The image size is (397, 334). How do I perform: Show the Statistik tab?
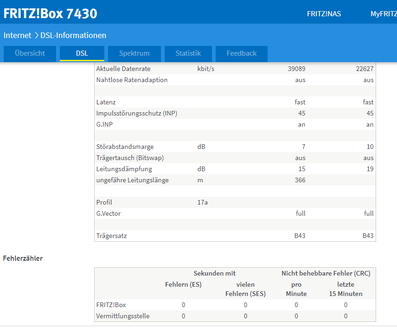(x=188, y=53)
